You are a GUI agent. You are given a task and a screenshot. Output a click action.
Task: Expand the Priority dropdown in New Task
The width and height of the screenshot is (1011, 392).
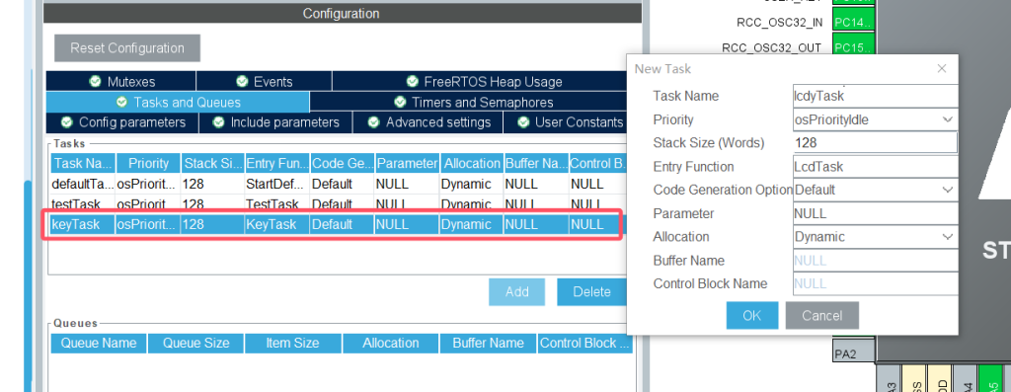click(875, 119)
